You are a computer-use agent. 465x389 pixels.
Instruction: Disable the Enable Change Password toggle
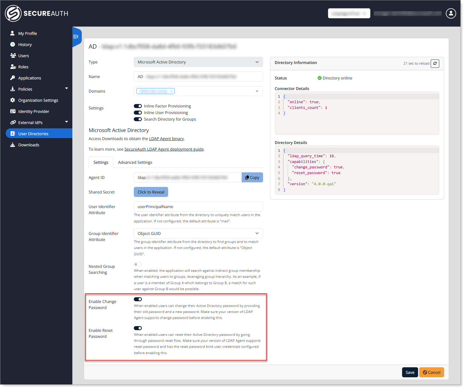138,299
